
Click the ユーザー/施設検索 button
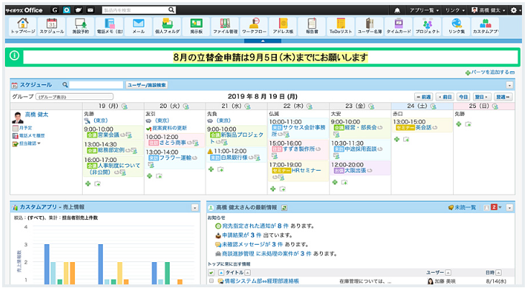[x=147, y=85]
